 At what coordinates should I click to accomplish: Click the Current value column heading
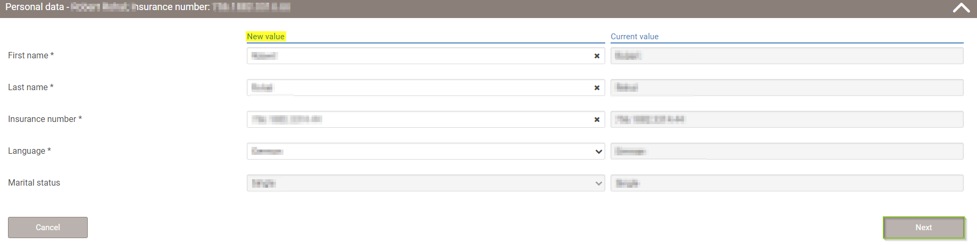634,37
